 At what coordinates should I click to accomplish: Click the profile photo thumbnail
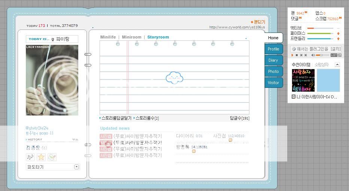click(x=52, y=80)
